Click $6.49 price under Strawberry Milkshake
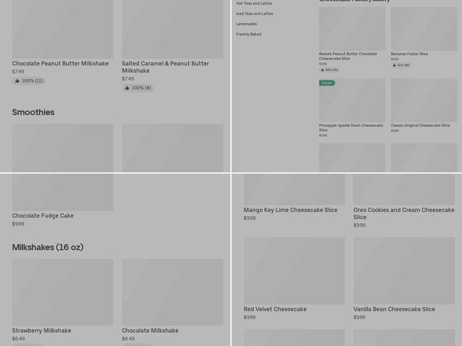 tap(18, 339)
